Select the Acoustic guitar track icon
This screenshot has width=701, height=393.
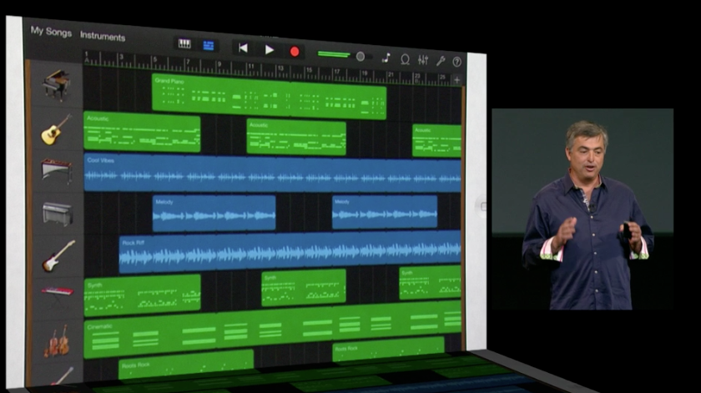[56, 129]
